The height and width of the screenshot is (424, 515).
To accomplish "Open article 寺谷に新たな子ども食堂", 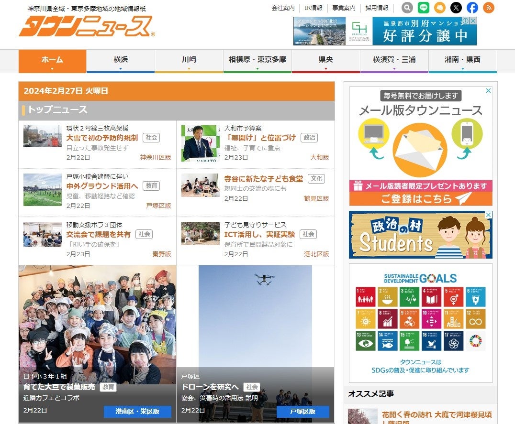I will pyautogui.click(x=264, y=179).
